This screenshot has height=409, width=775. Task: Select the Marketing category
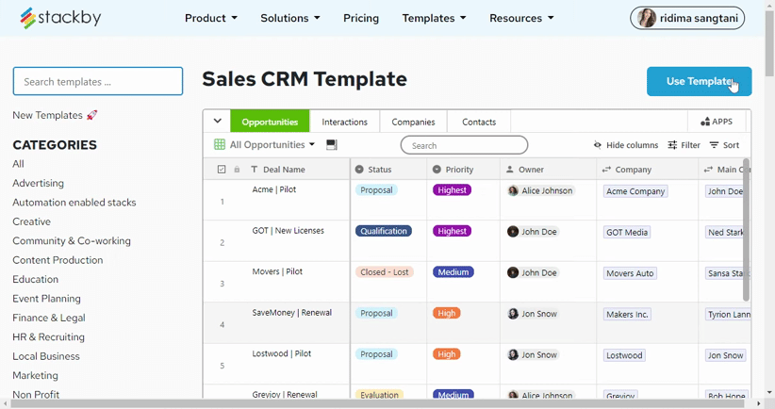click(35, 376)
